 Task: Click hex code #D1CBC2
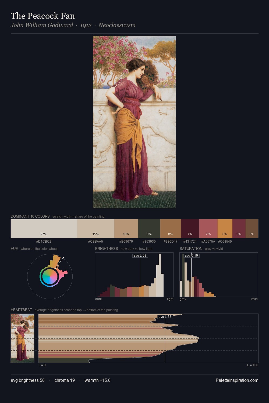(x=44, y=242)
